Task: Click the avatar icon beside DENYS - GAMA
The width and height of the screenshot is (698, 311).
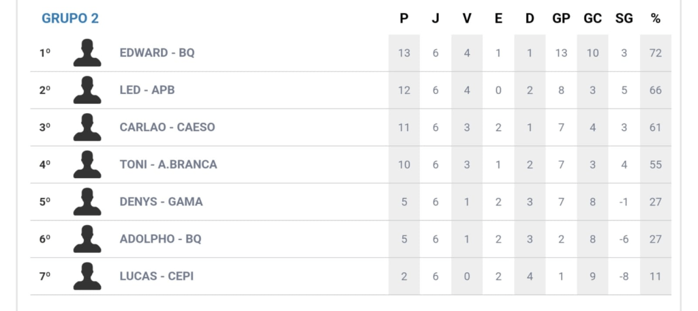Action: coord(87,202)
